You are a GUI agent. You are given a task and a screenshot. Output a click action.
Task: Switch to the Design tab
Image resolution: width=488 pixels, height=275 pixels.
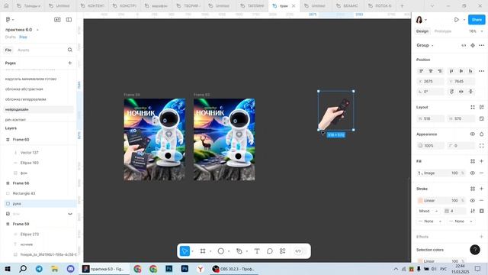(422, 31)
